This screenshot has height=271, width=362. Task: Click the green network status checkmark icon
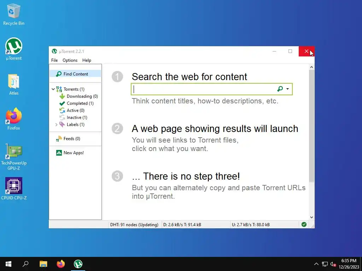pos(304,224)
